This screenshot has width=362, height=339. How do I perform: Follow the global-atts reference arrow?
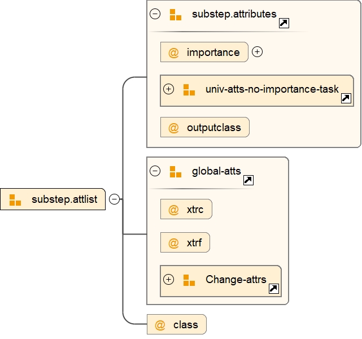248,180
